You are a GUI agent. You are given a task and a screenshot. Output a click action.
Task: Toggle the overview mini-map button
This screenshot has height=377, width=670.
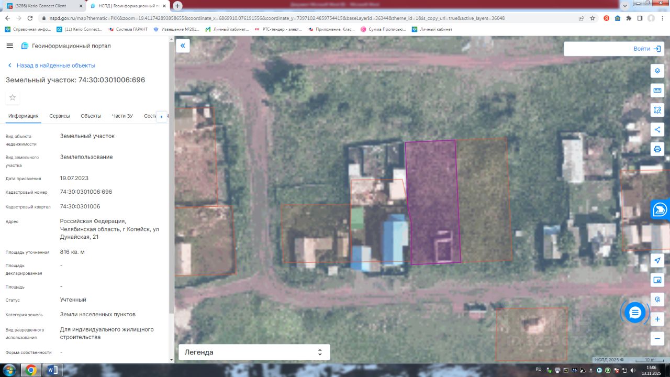[x=657, y=280]
